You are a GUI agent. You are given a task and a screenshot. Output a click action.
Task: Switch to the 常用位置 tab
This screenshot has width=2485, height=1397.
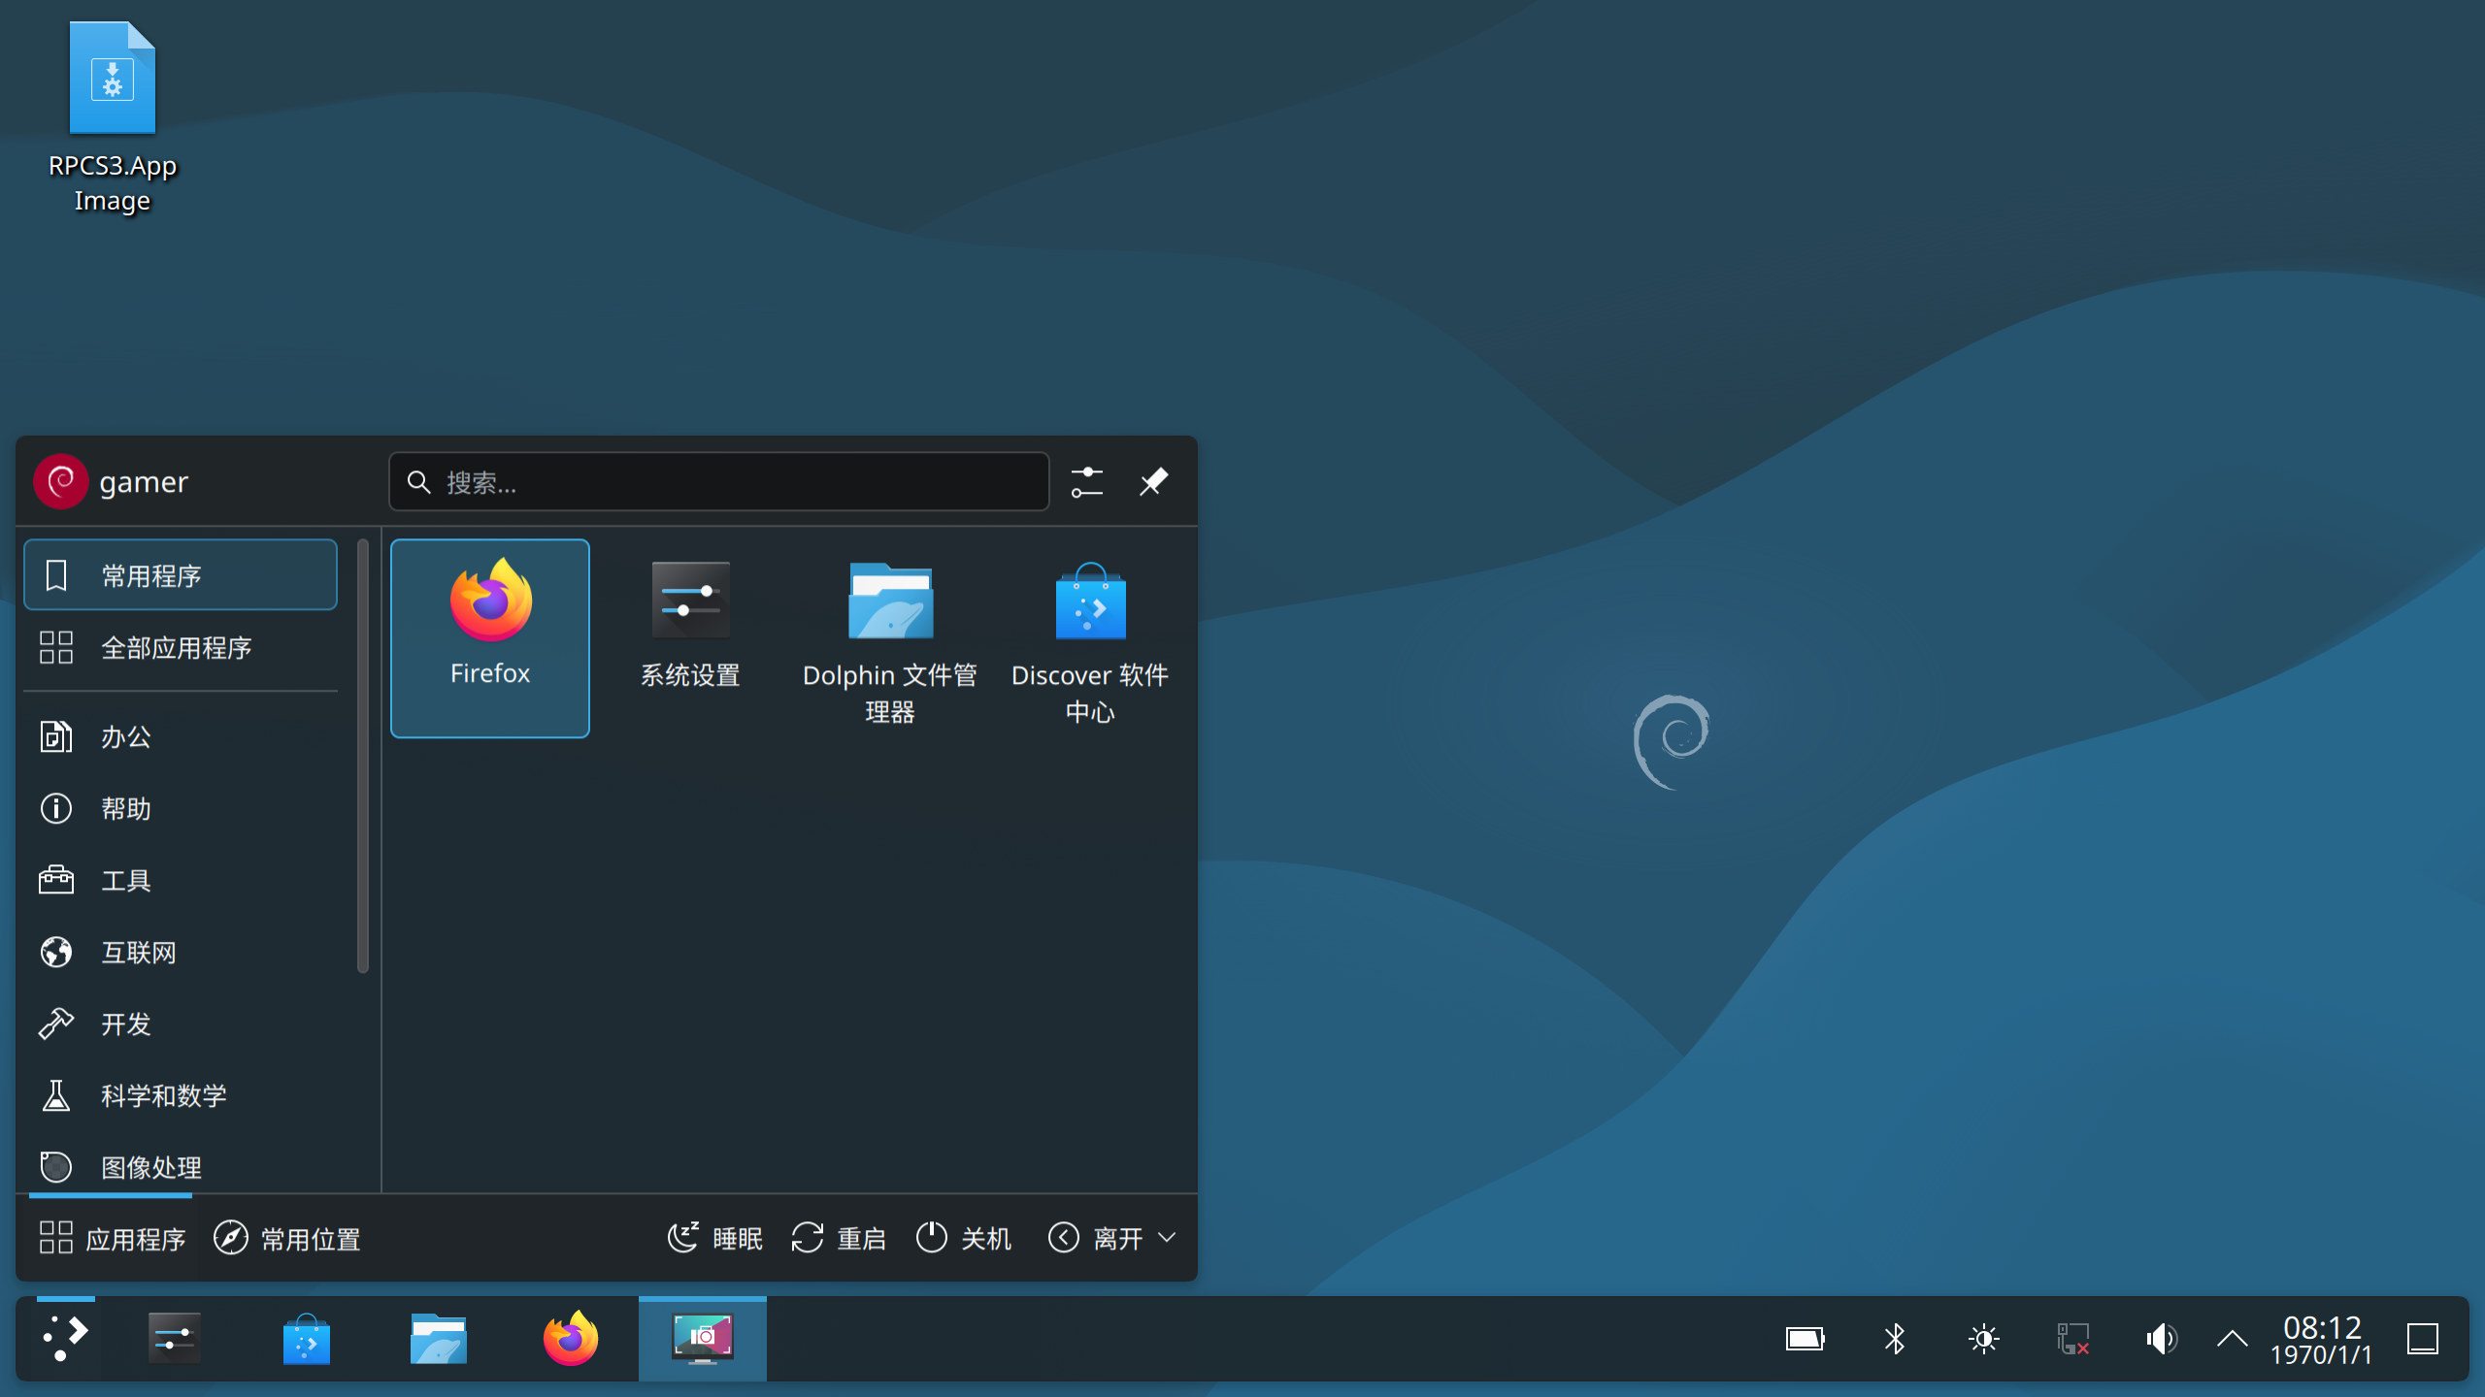point(286,1239)
